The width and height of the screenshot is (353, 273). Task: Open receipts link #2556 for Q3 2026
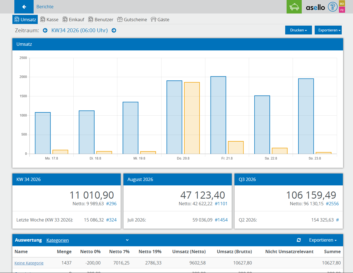point(332,204)
